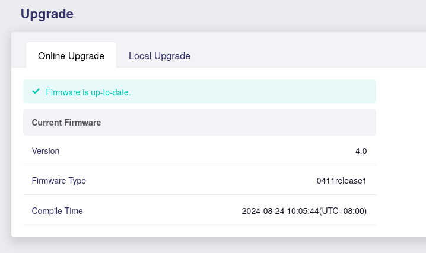Screen dimensions: 426x253
Task: Click the Version label
Action: click(46, 151)
